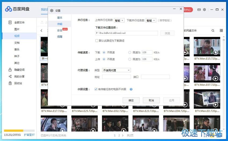This screenshot has width=228, height=141.
Task: Click the sleep setting help question icon
Action: tap(131, 89)
